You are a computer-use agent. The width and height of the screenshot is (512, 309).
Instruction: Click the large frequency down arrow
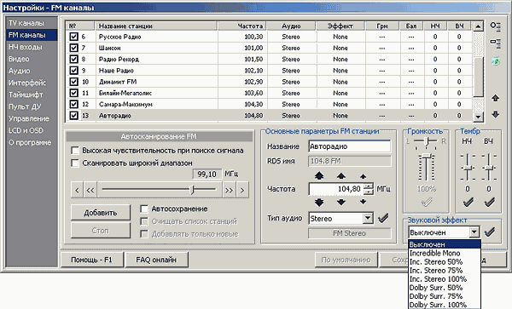pos(319,203)
